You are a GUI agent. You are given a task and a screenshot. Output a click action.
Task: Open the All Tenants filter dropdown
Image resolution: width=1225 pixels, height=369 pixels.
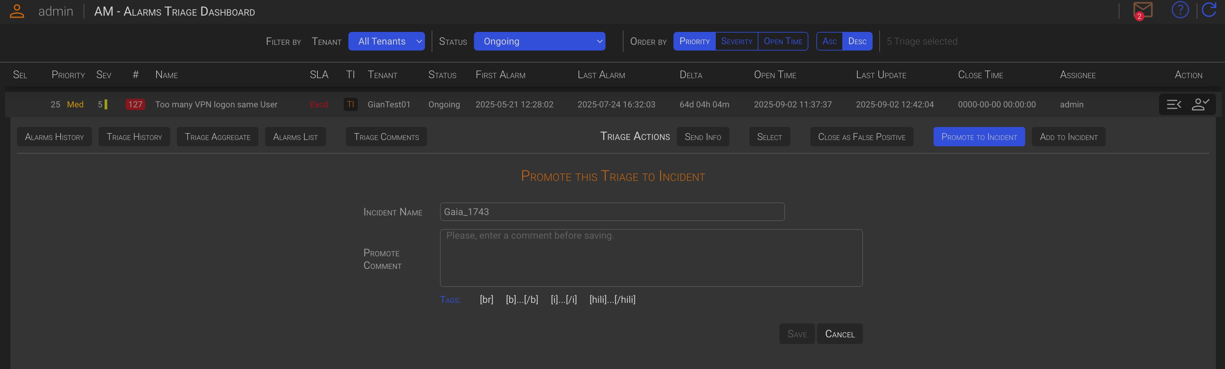pyautogui.click(x=386, y=41)
